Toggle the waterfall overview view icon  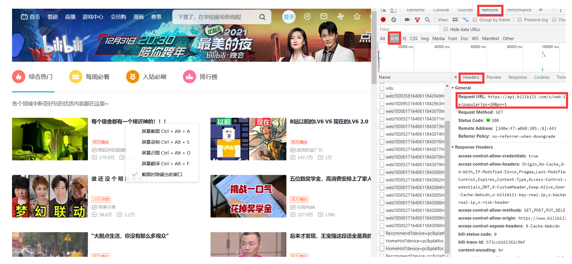coord(465,20)
